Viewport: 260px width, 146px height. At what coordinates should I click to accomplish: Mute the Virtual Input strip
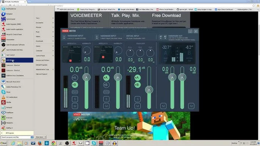tap(138, 106)
